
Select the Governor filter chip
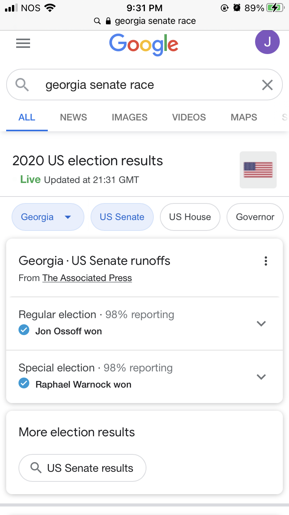tap(255, 217)
